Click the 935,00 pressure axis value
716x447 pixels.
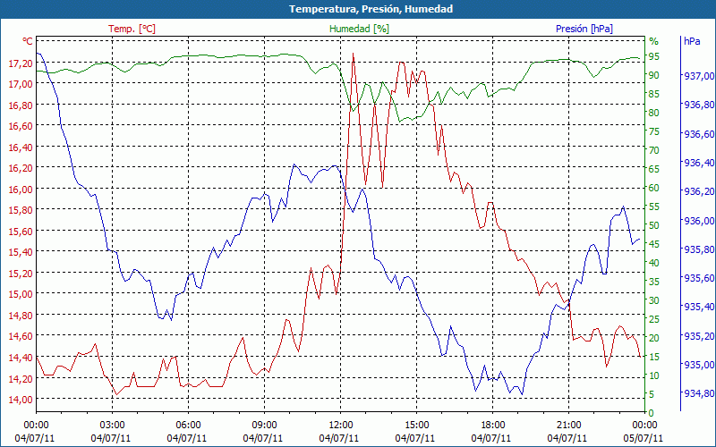point(699,365)
